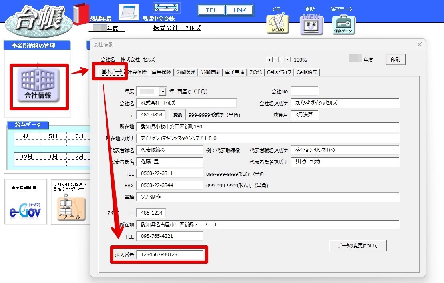Open the 年度 dropdown arrow
The height and width of the screenshot is (283, 444).
[x=163, y=91]
